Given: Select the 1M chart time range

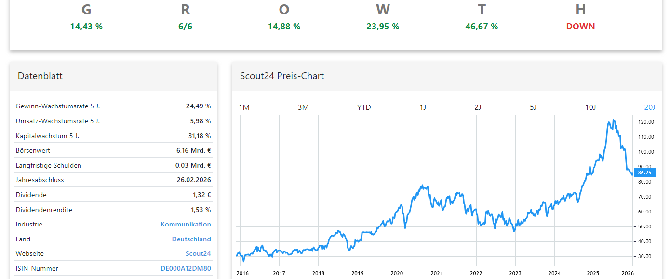Looking at the screenshot, I should [x=244, y=107].
